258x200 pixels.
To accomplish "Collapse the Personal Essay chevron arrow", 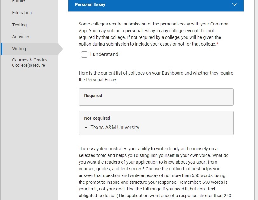I will pos(235,4).
